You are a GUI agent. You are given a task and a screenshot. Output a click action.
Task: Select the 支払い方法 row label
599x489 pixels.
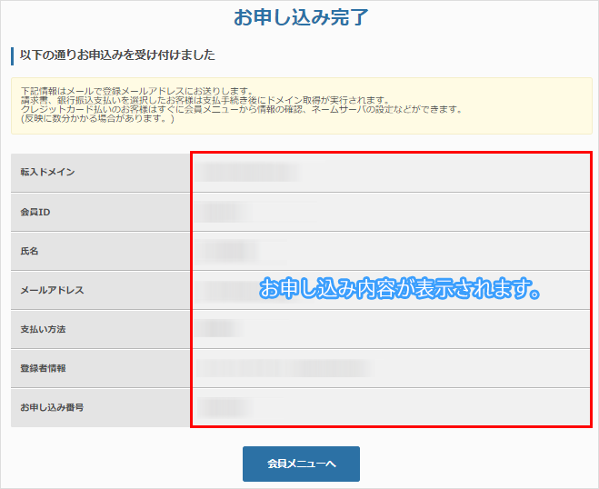tap(43, 329)
